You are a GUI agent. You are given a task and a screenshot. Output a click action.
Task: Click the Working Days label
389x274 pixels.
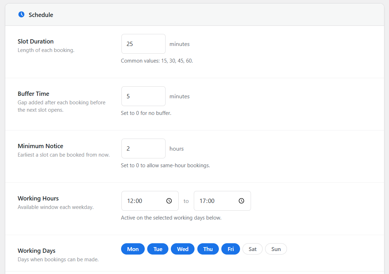pos(36,251)
